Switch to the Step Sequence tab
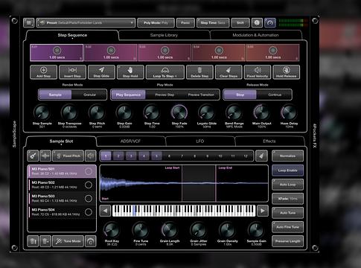The height and width of the screenshot is (268, 361). pyautogui.click(x=72, y=35)
